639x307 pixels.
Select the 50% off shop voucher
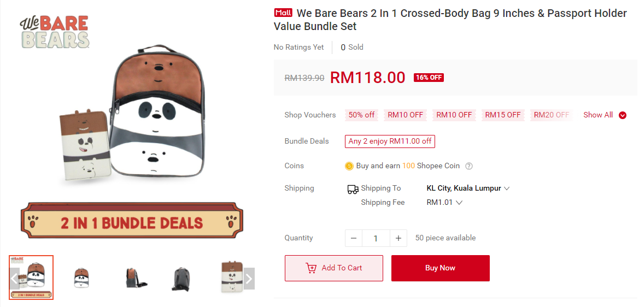click(x=361, y=115)
